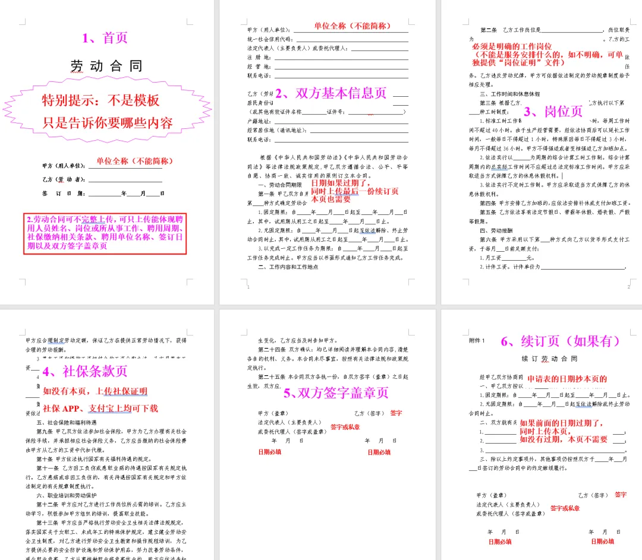Viewport: 642px width, 560px height.
Task: Click the heading "六、职业培训和劳动保护"
Action: tap(67, 495)
